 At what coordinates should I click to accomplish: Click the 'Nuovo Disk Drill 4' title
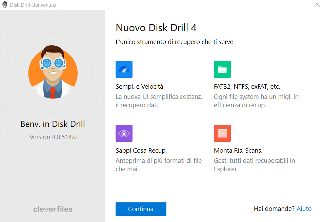[156, 27]
